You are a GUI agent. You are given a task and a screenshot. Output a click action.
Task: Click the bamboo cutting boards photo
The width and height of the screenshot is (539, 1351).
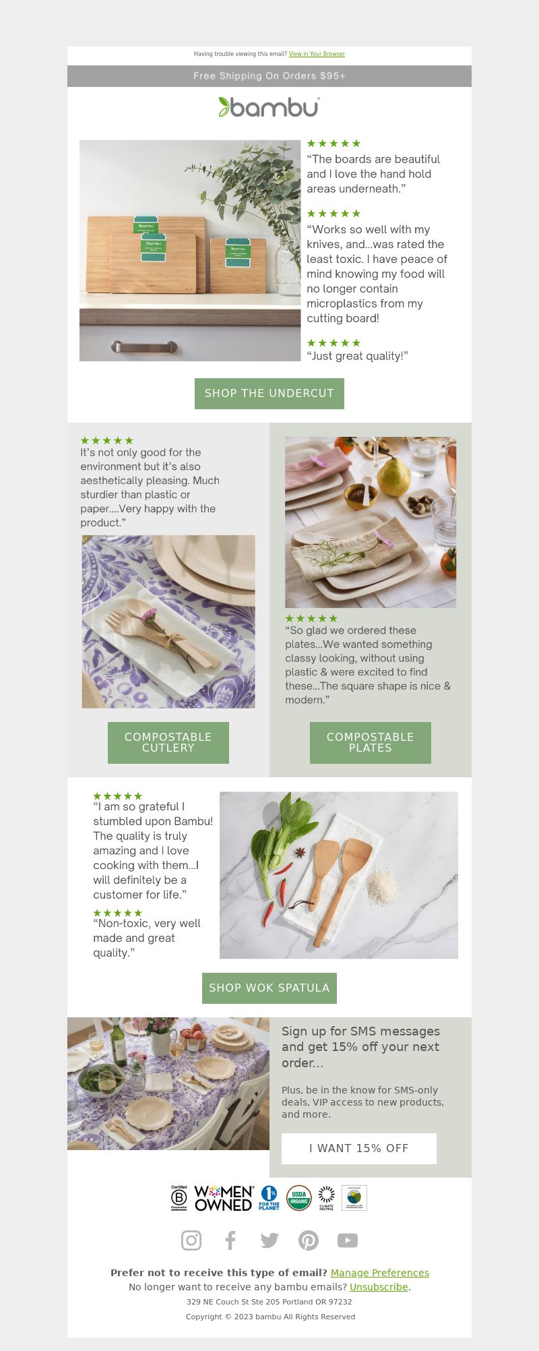tap(190, 251)
